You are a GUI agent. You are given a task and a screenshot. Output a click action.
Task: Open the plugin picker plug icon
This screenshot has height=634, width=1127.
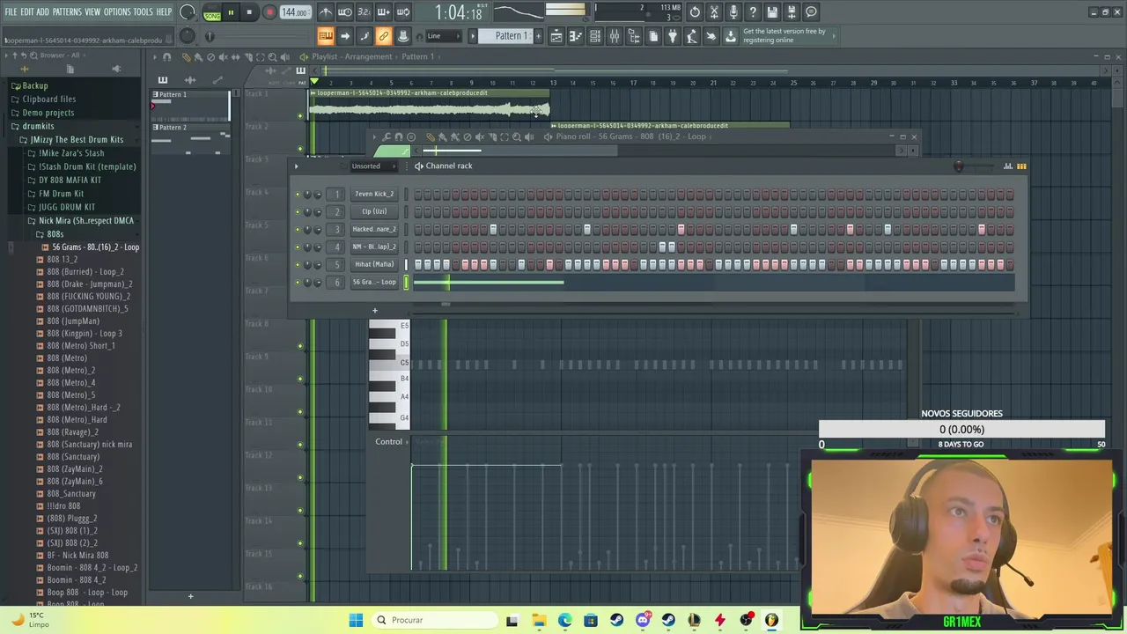click(673, 36)
